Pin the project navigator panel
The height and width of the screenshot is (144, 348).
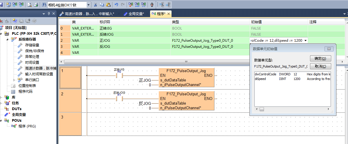pos(49,14)
